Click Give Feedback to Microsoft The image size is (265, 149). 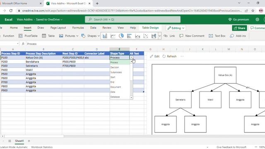(231, 147)
